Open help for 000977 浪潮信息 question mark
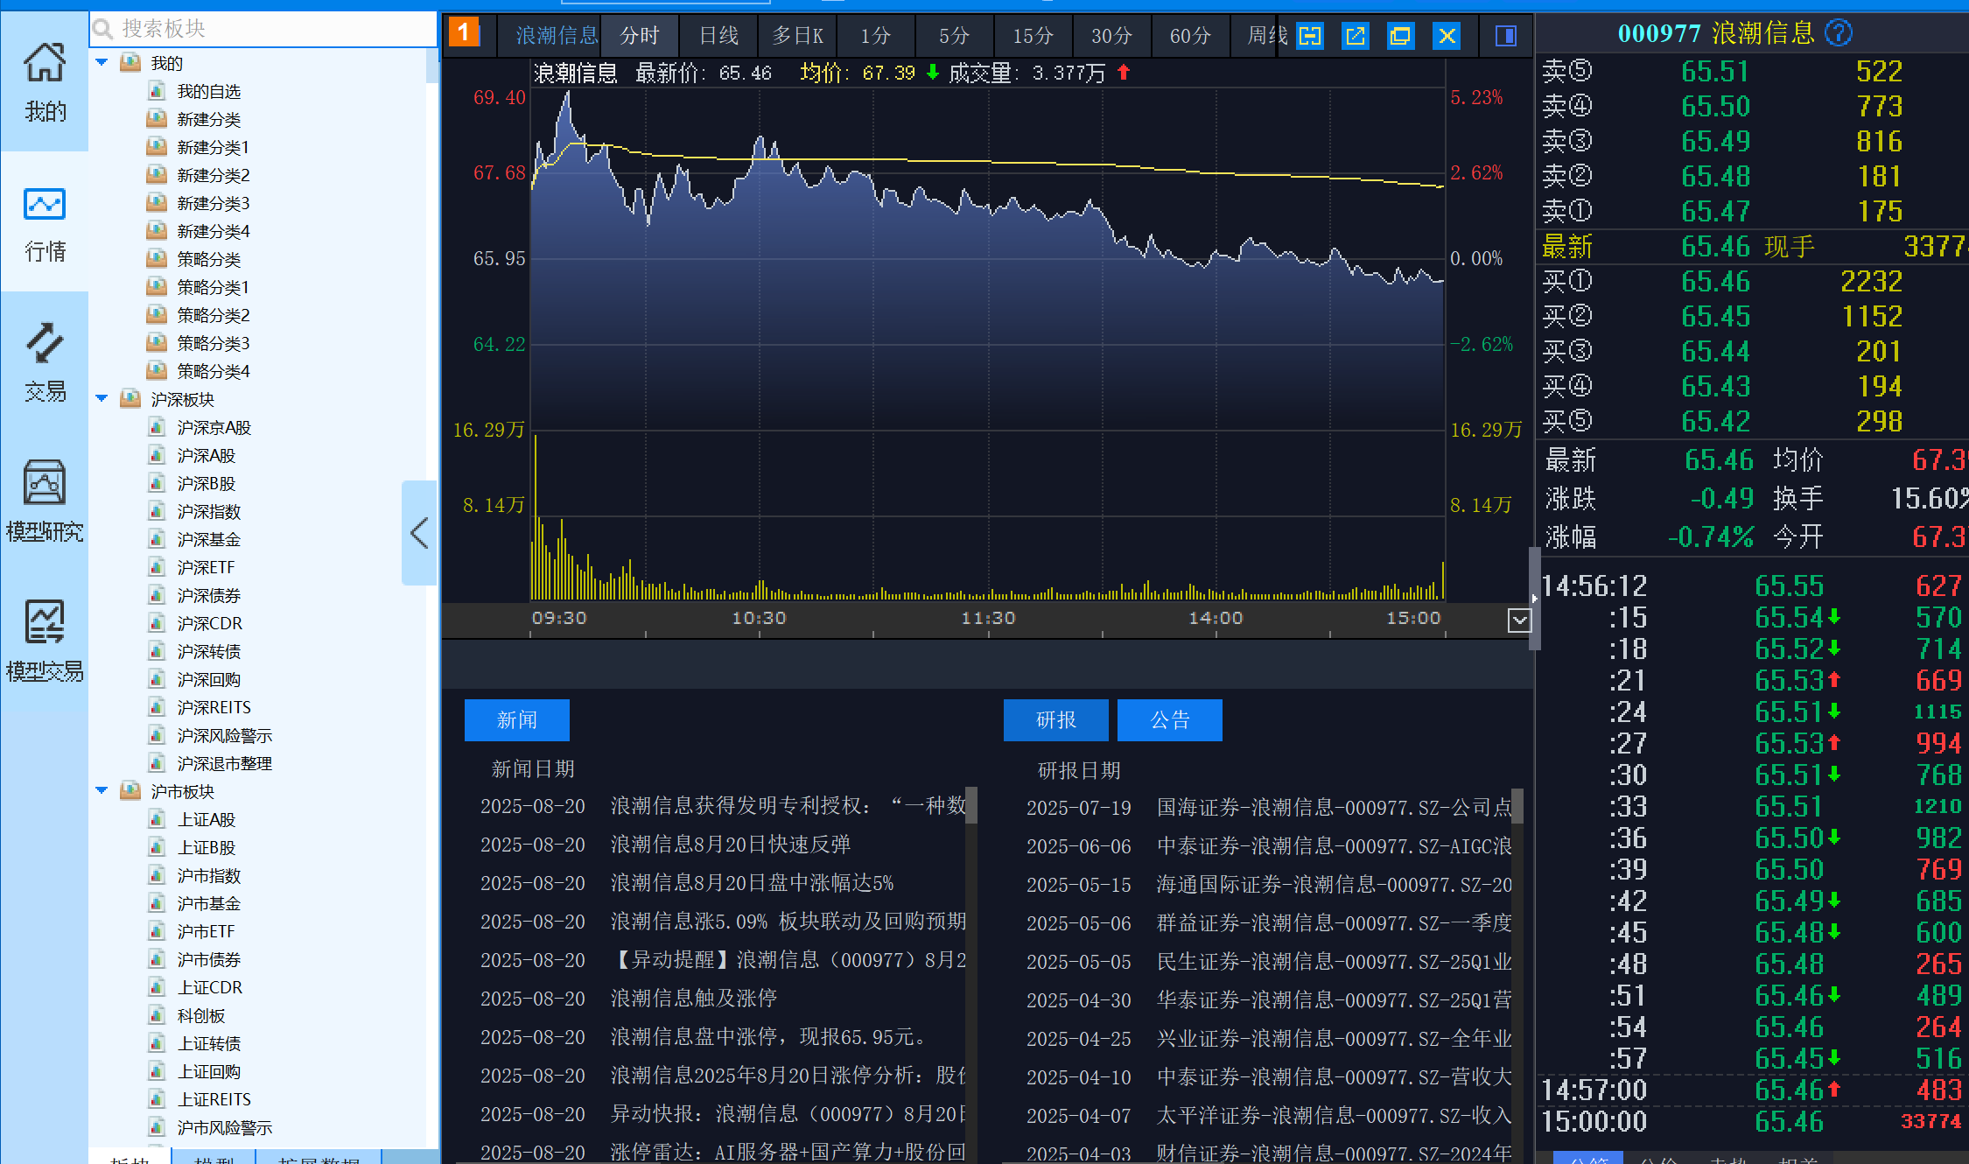 click(x=1839, y=33)
